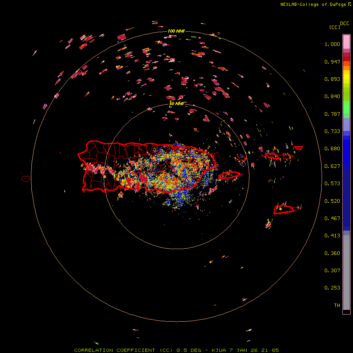Click the 0.520 legend value

click(332, 201)
